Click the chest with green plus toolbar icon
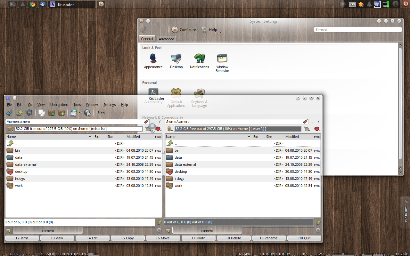410x256 pixels. point(61,113)
